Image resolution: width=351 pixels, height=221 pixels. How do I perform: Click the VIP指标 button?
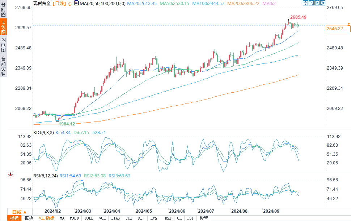[x=46, y=218]
